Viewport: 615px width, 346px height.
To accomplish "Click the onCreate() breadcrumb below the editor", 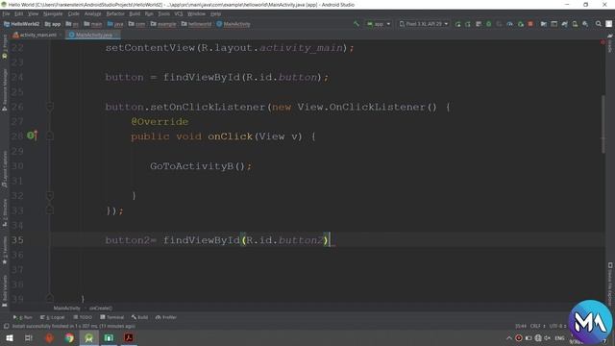I will pyautogui.click(x=101, y=309).
